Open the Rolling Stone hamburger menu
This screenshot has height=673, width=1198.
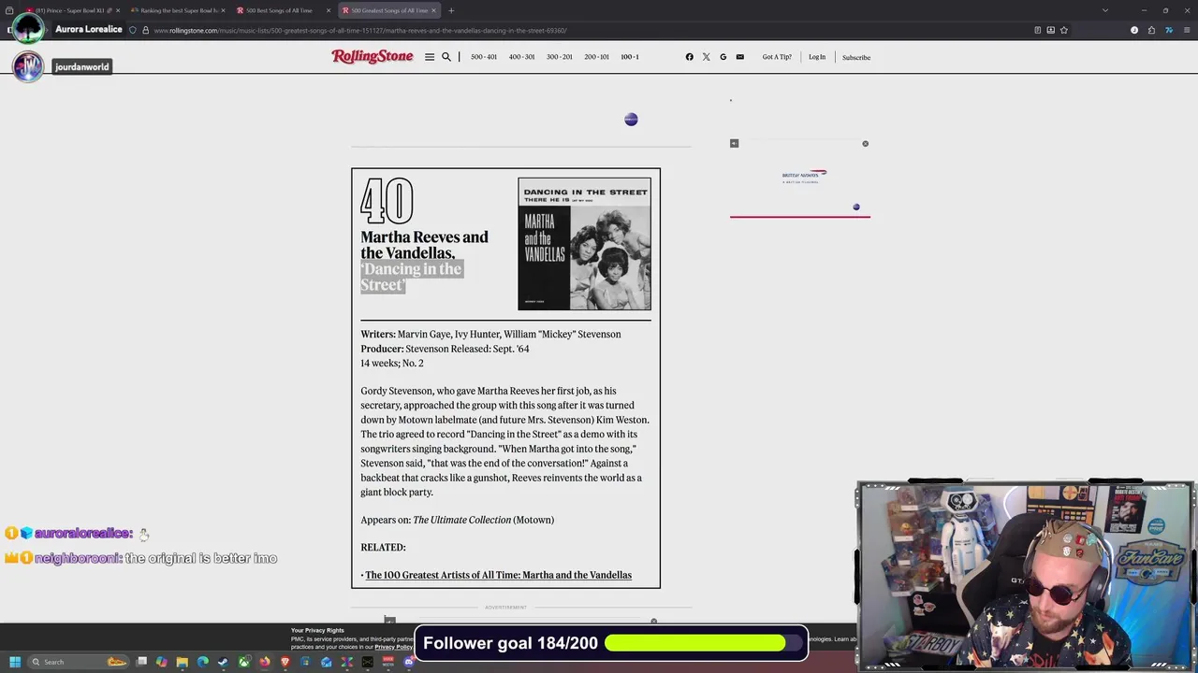point(430,57)
